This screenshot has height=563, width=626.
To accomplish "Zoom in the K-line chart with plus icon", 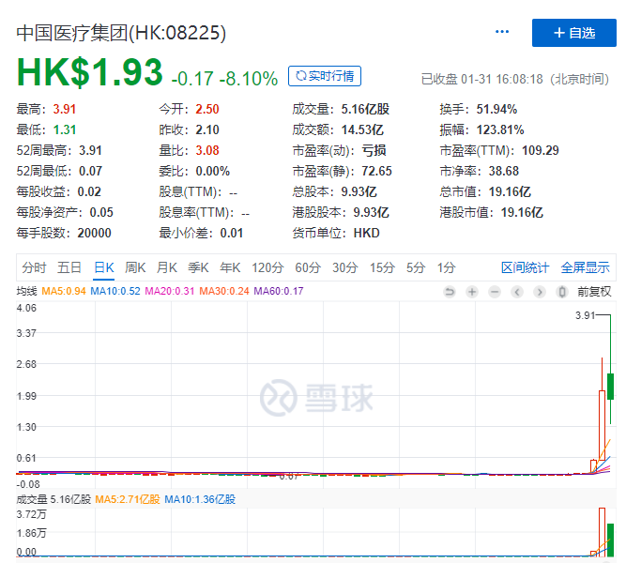I will [472, 292].
